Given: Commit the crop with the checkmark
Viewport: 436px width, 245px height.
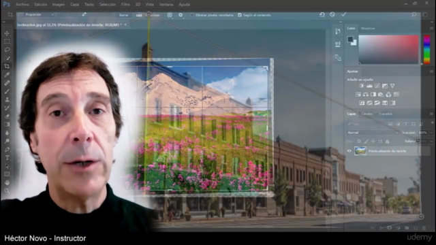Looking at the screenshot, I should tap(343, 14).
